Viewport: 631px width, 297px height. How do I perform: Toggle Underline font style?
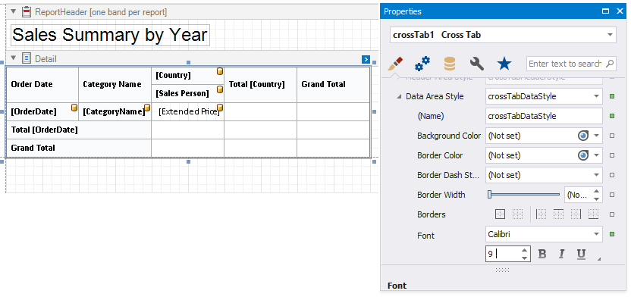coord(581,254)
